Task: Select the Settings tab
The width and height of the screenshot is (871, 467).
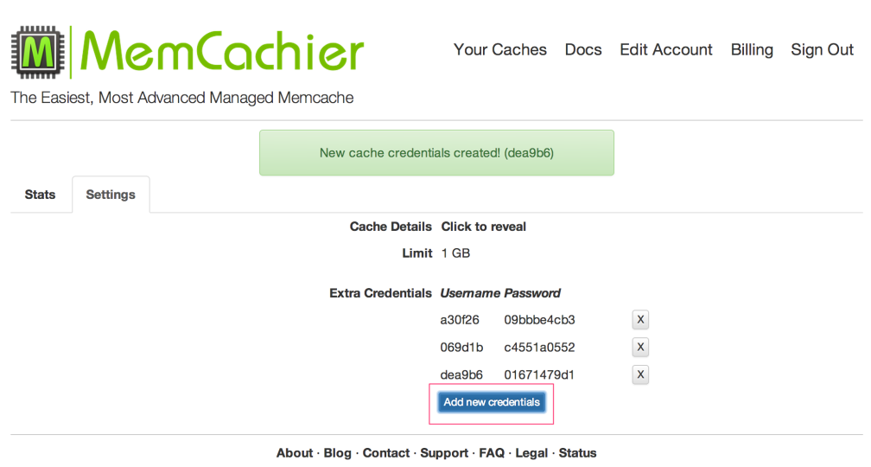Action: pos(111,195)
